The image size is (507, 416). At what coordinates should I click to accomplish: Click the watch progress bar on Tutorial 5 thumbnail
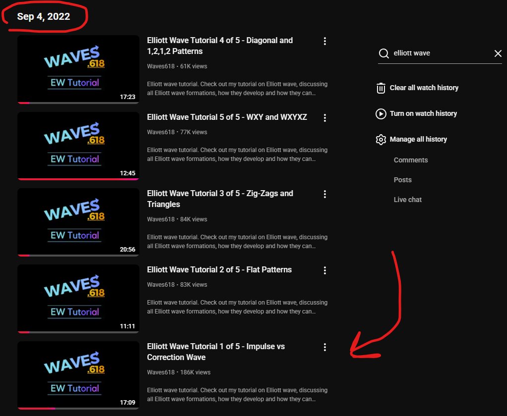(x=78, y=177)
